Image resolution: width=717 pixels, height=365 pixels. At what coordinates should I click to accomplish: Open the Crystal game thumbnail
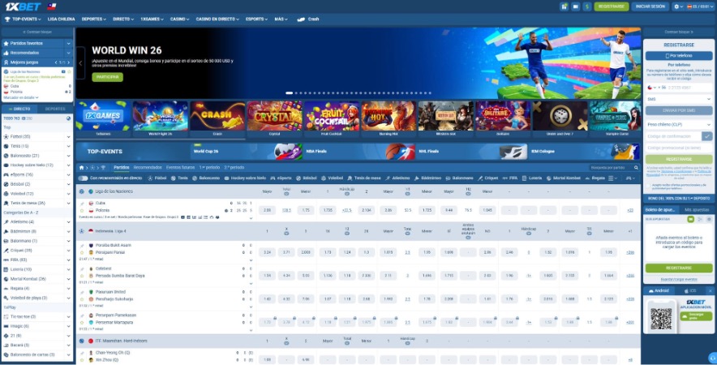tap(274, 119)
